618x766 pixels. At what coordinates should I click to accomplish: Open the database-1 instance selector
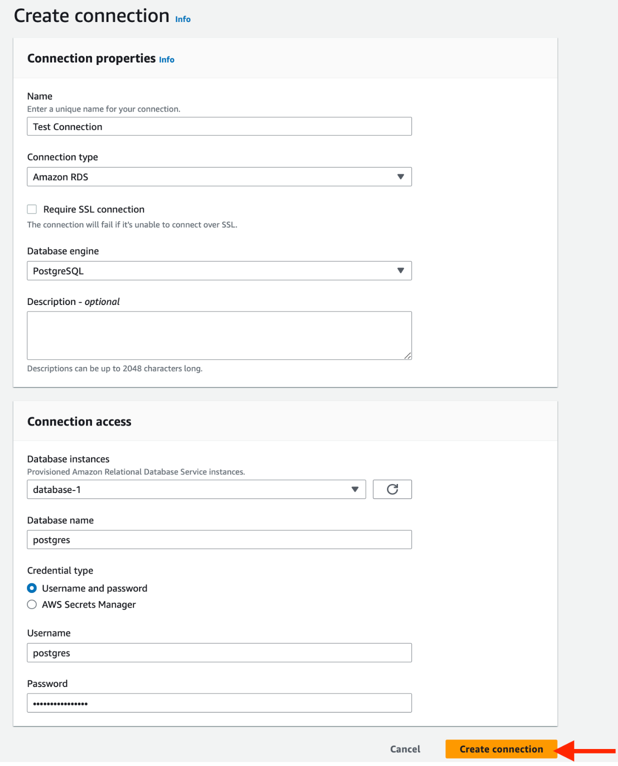click(195, 489)
